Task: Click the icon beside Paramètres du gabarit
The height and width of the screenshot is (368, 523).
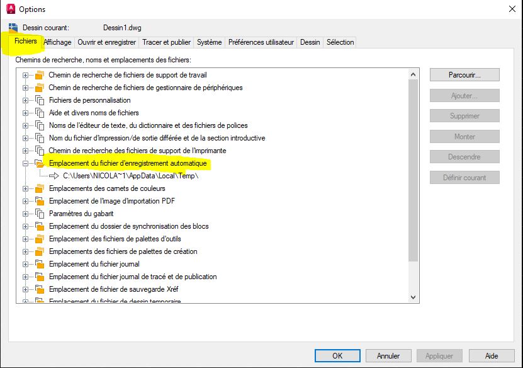Action: coord(39,214)
